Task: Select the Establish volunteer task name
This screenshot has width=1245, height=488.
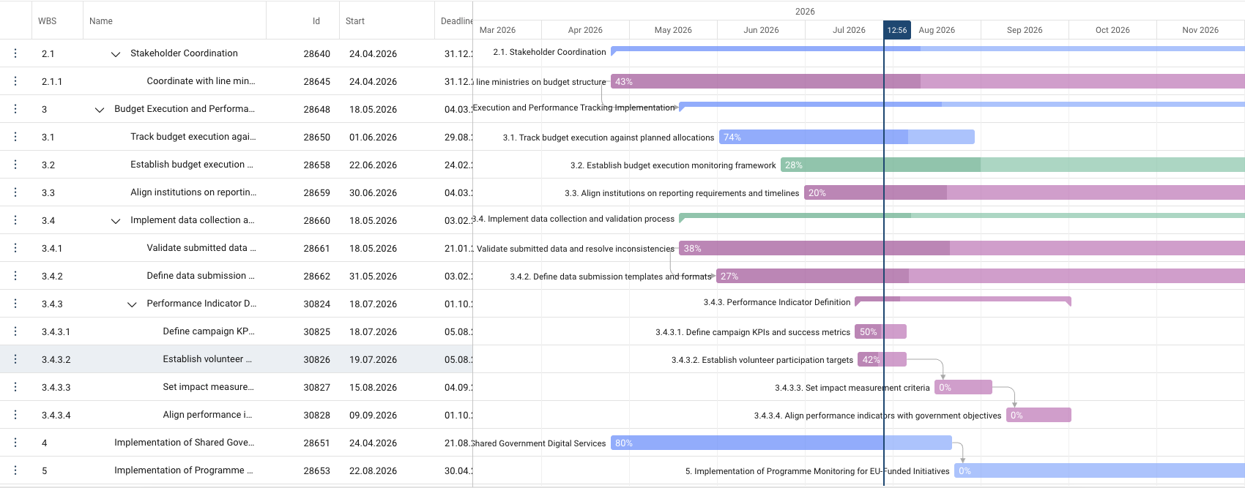Action: click(x=207, y=359)
